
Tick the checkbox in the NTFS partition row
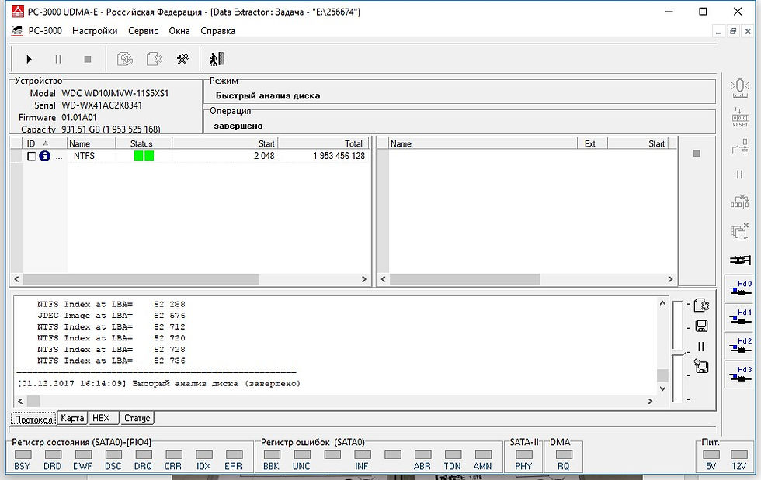click(x=32, y=156)
